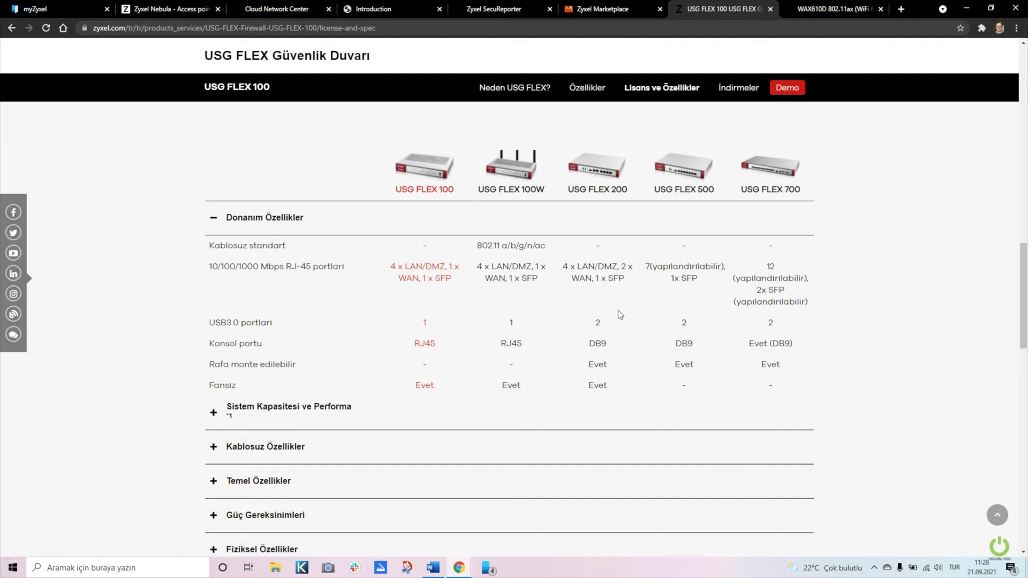Open the YouTube icon in social sidebar
The height and width of the screenshot is (578, 1028).
click(x=13, y=253)
